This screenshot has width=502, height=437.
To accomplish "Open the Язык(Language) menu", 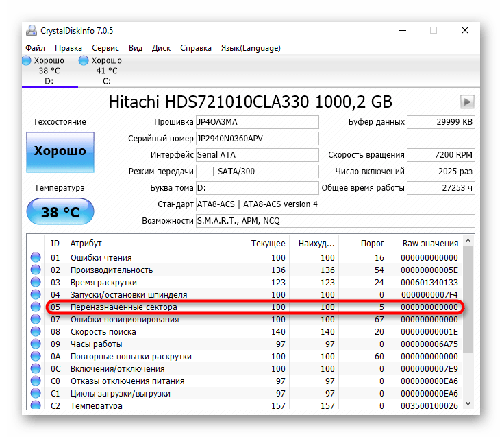I will (x=251, y=48).
